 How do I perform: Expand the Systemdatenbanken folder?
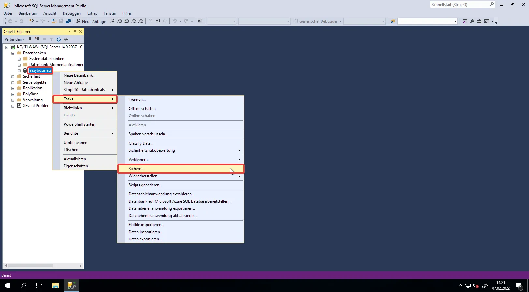[19, 59]
